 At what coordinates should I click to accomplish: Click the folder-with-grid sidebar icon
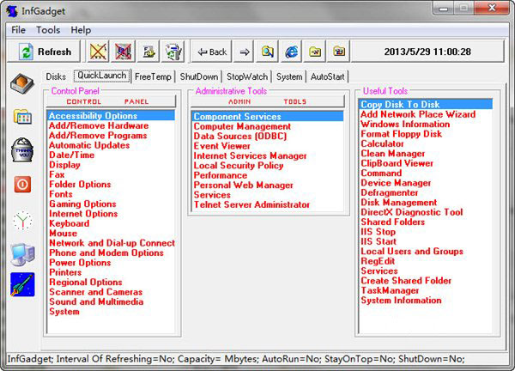pos(22,117)
